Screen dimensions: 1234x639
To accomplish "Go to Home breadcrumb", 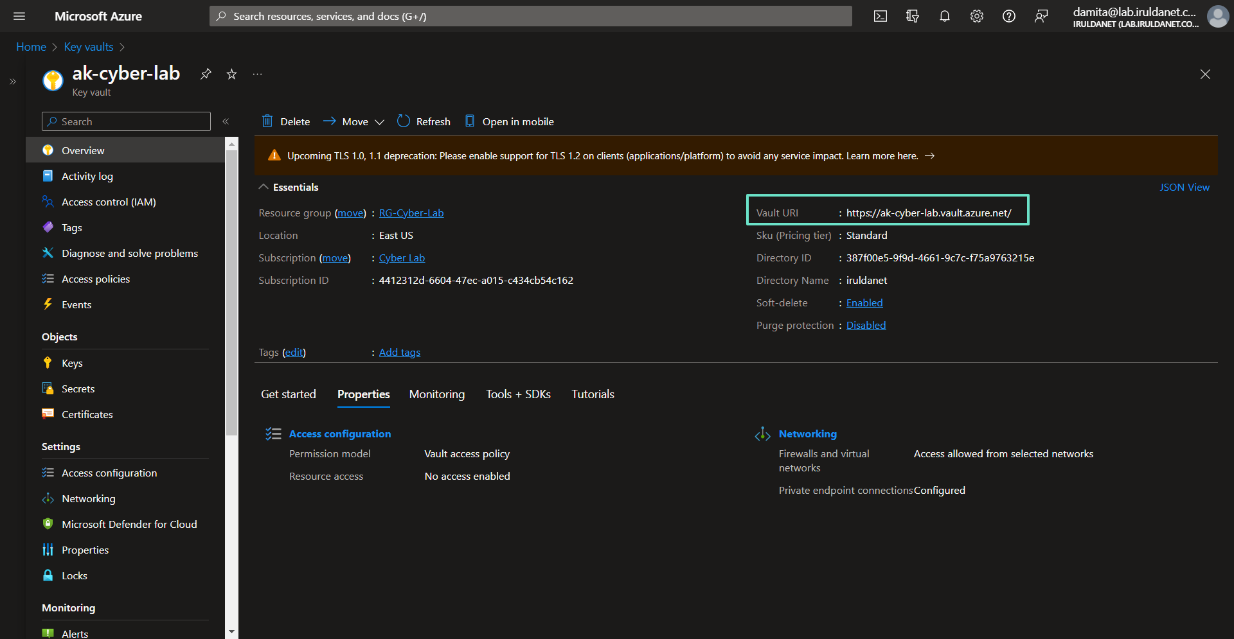I will coord(31,47).
